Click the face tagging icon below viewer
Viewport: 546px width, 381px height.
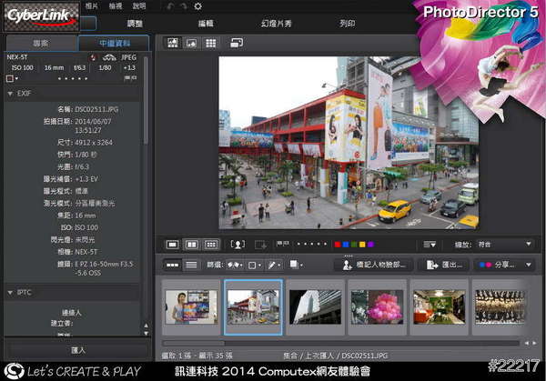[x=238, y=245]
